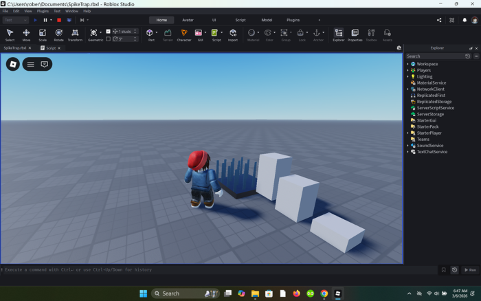Switch to the Avatar ribbon tab
481x301 pixels.
(188, 20)
